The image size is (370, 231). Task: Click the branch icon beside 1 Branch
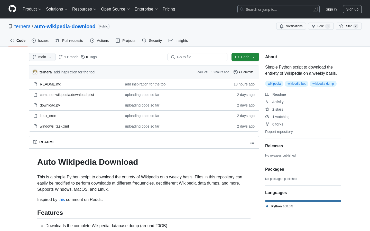61,57
